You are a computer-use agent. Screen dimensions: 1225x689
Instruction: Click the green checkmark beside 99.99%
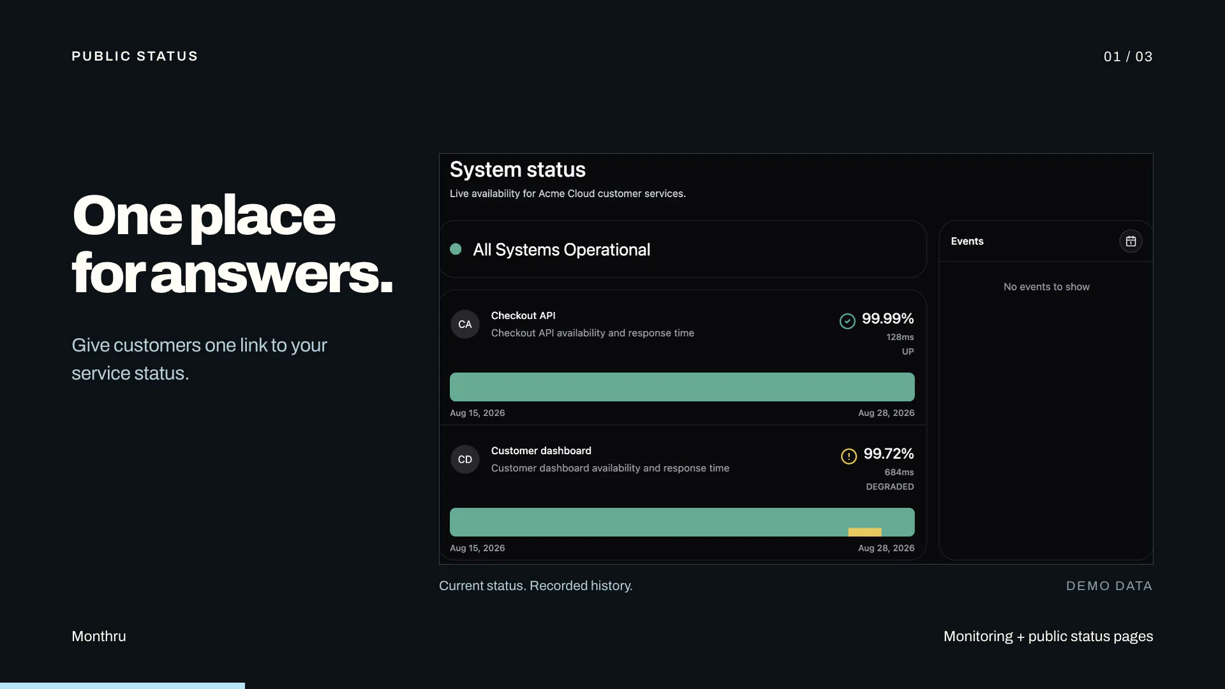[847, 321]
